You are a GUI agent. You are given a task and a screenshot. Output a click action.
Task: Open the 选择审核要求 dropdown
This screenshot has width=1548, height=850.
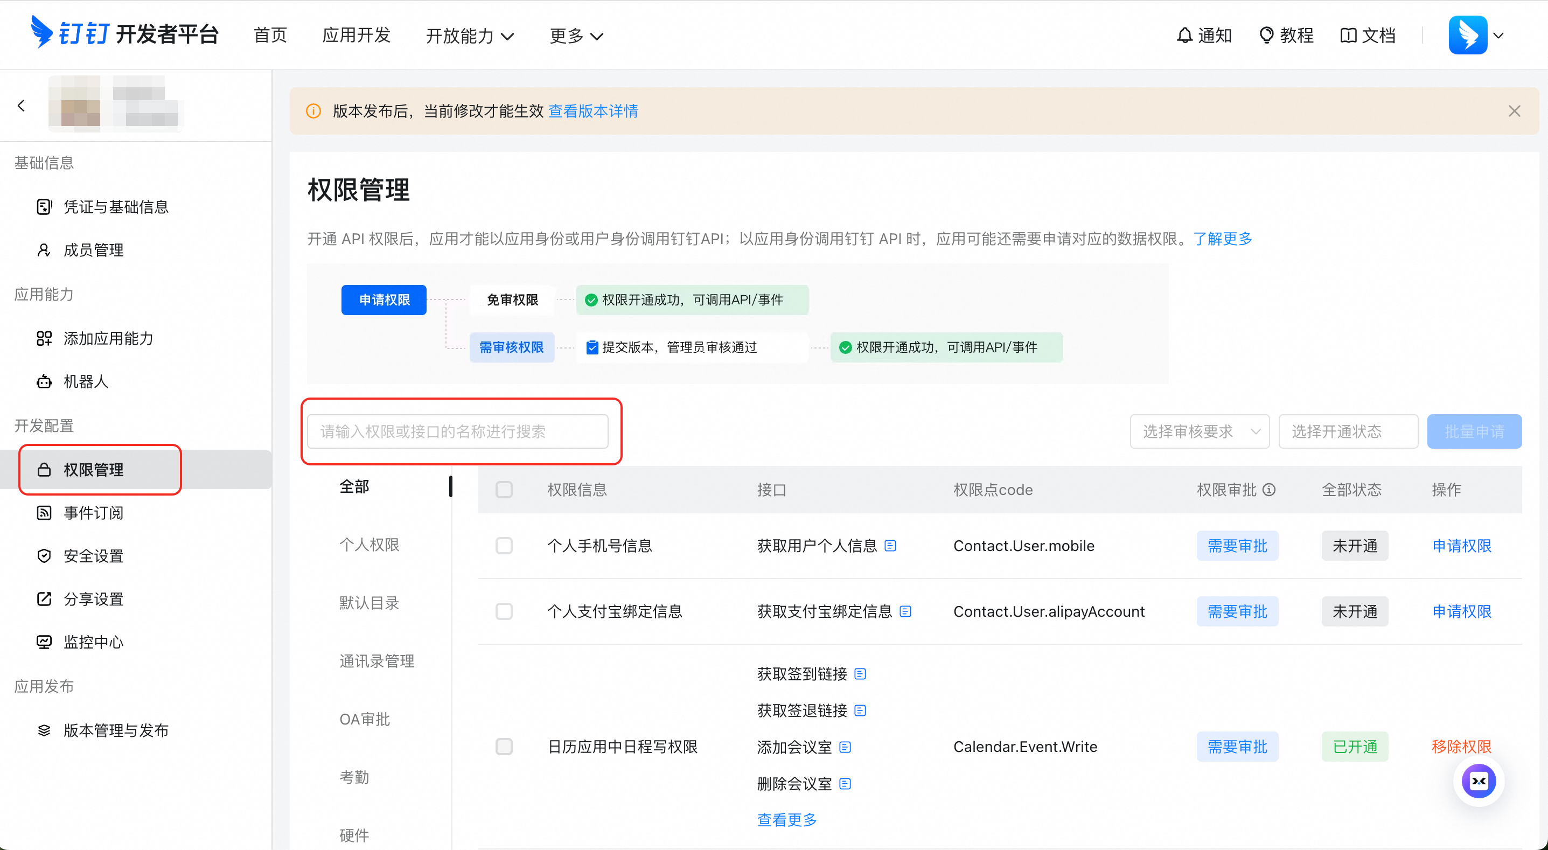1199,431
